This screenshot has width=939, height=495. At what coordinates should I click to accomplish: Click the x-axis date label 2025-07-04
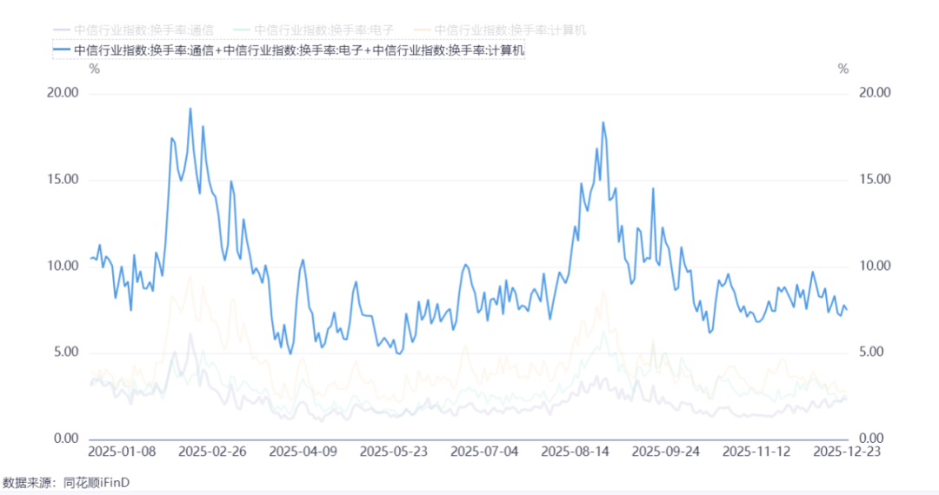coord(484,452)
